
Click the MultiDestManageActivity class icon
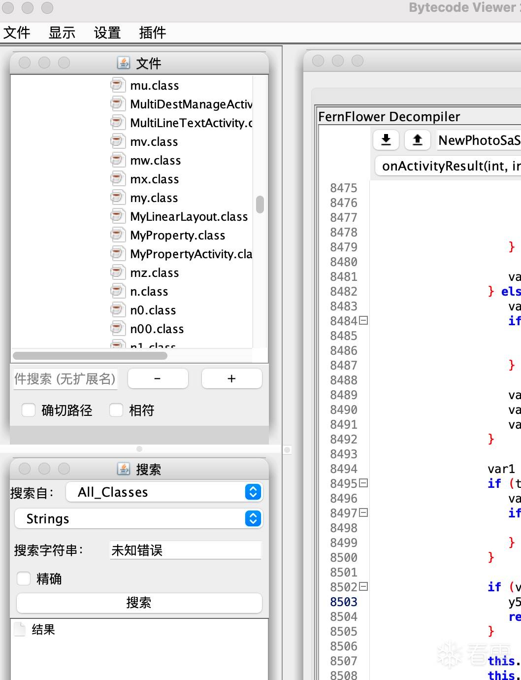click(117, 104)
